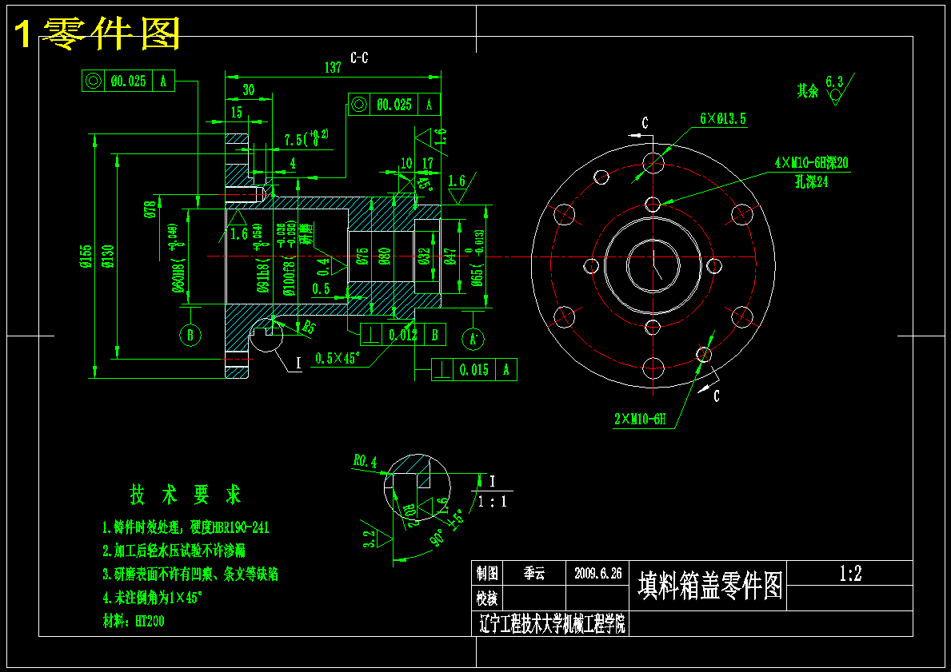
Task: Select the bore dimension "Ø80"
Action: point(385,257)
